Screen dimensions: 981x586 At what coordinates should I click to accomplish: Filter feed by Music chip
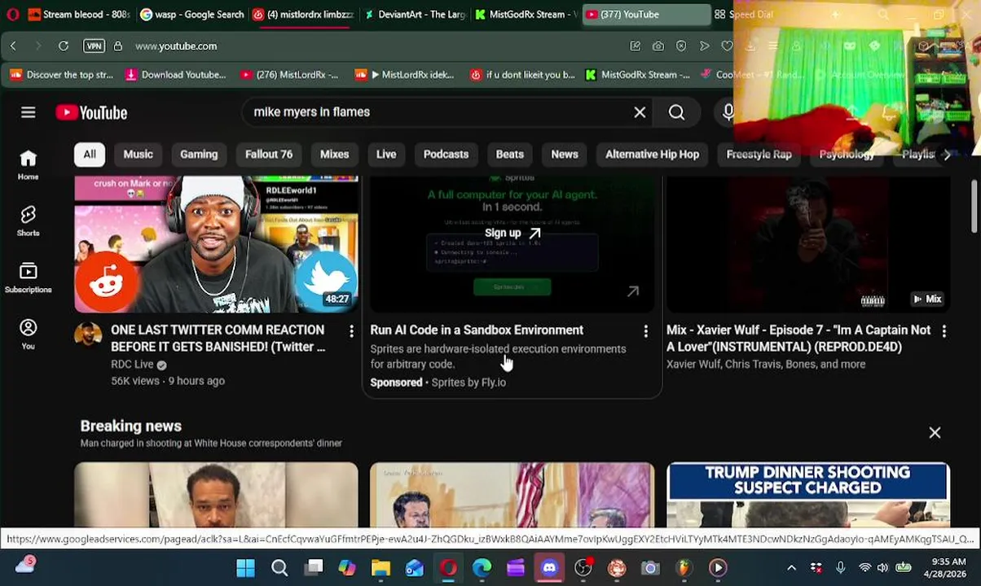click(139, 155)
